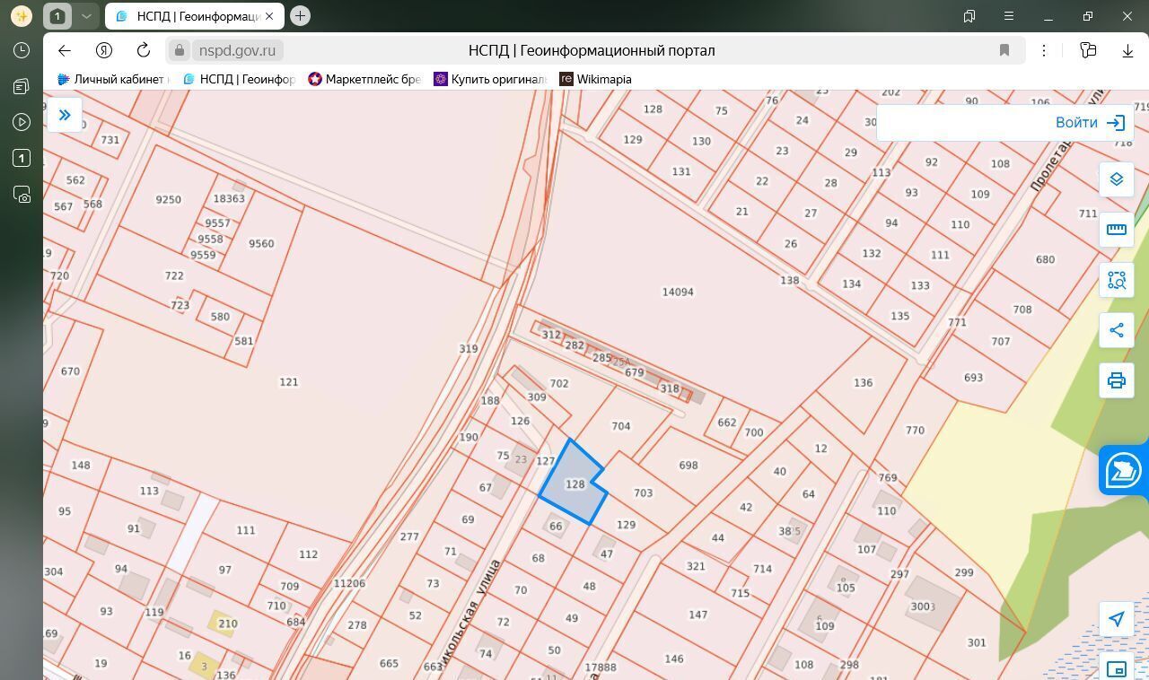The image size is (1149, 680).
Task: Open the Yandex home button
Action: click(x=104, y=50)
